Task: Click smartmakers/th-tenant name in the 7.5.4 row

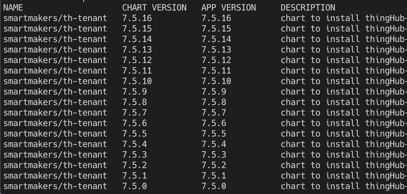Action: pos(55,144)
